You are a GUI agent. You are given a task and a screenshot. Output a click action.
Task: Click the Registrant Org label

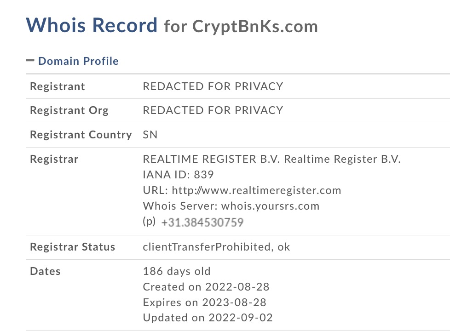[69, 110]
